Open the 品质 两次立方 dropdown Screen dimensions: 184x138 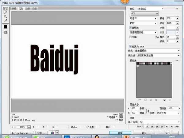click(168, 113)
